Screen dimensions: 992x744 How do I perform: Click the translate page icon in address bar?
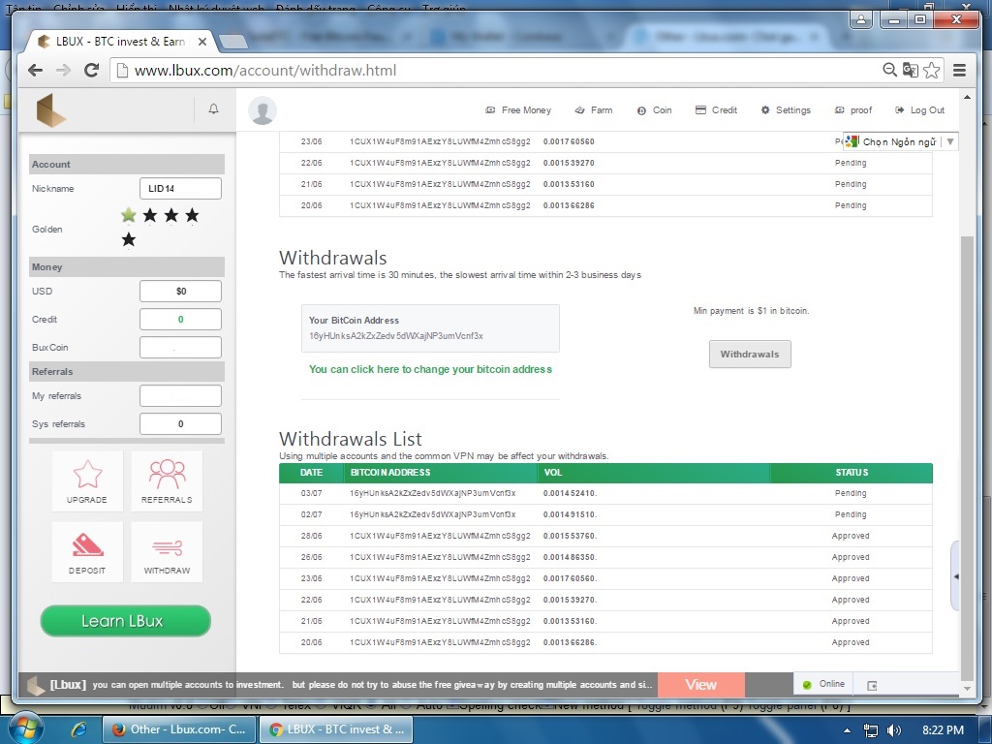(911, 70)
